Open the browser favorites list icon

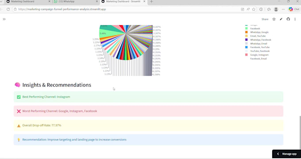coord(269,9)
